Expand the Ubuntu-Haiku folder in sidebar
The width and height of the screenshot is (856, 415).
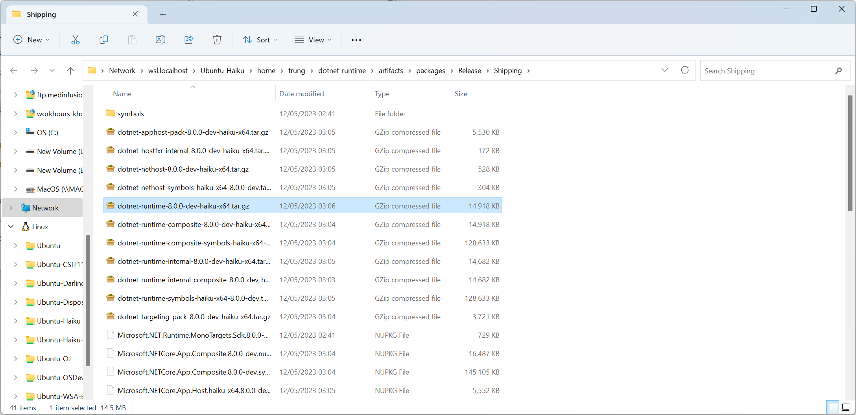16,321
